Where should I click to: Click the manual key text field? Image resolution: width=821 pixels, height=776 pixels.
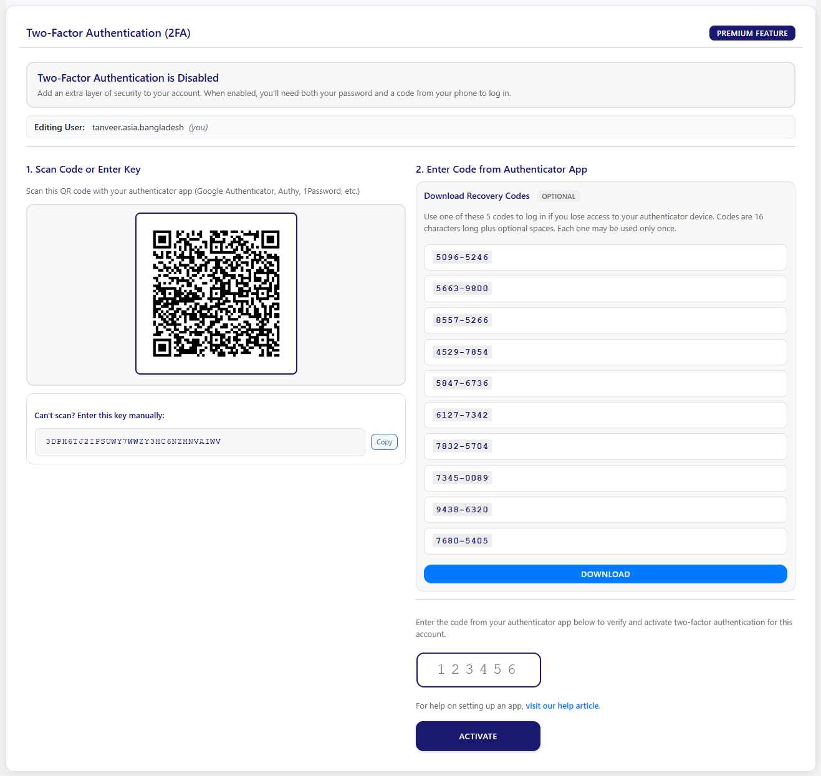point(199,442)
